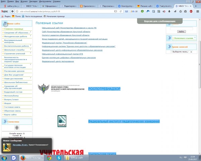
Task: Click the avatar in the new message popup
Action: pos(7,147)
